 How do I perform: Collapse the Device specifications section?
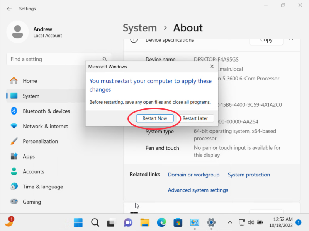pyautogui.click(x=291, y=39)
